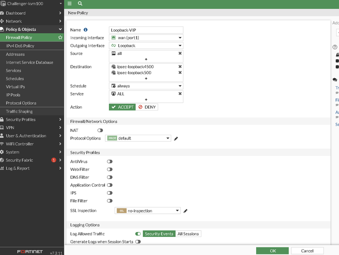Image resolution: width=339 pixels, height=255 pixels.
Task: Edit Protocol Options with pencil icon
Action: (x=176, y=139)
